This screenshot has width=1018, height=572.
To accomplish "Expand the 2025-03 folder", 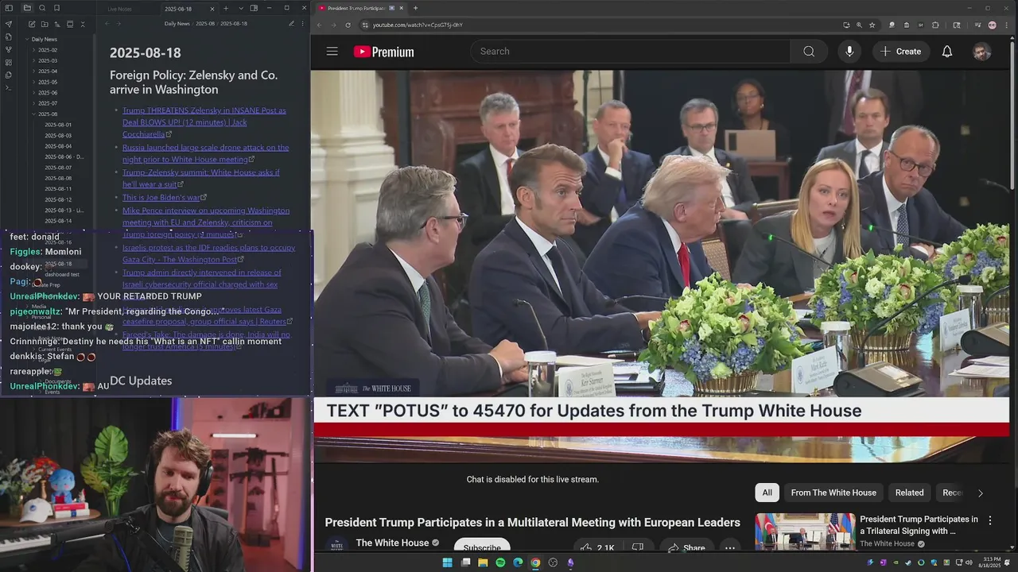I will point(48,60).
